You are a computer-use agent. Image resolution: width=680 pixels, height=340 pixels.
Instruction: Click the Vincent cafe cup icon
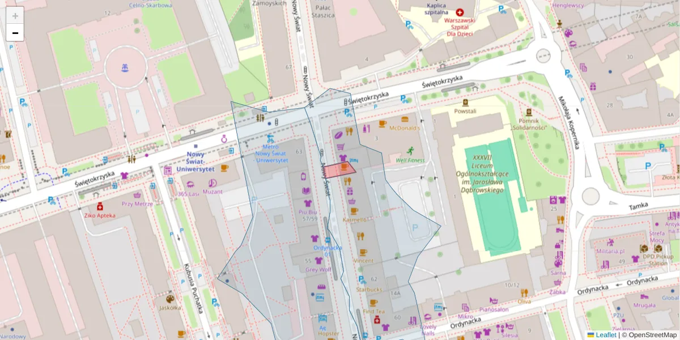[363, 252]
